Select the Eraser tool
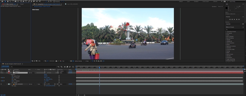 (x=34, y=2)
